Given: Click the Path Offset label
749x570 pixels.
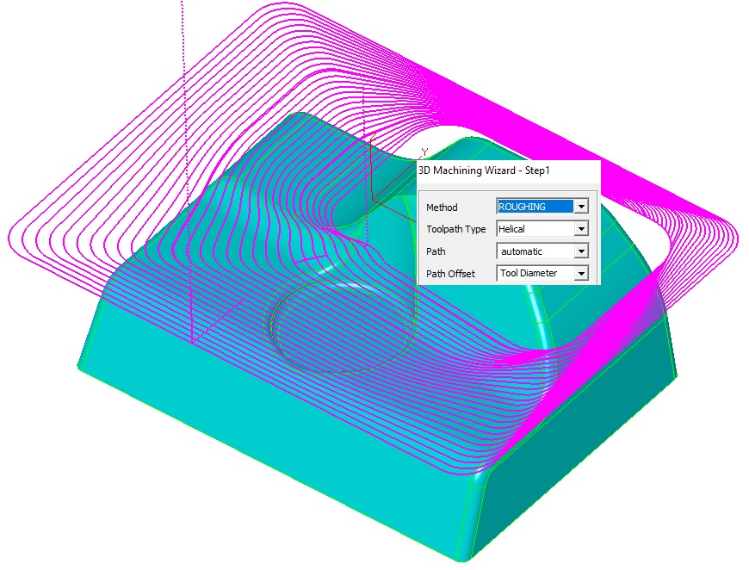Looking at the screenshot, I should pos(450,274).
